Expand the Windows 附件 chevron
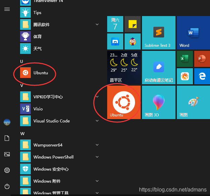Viewport: 210px width, 196px height. tap(97, 181)
